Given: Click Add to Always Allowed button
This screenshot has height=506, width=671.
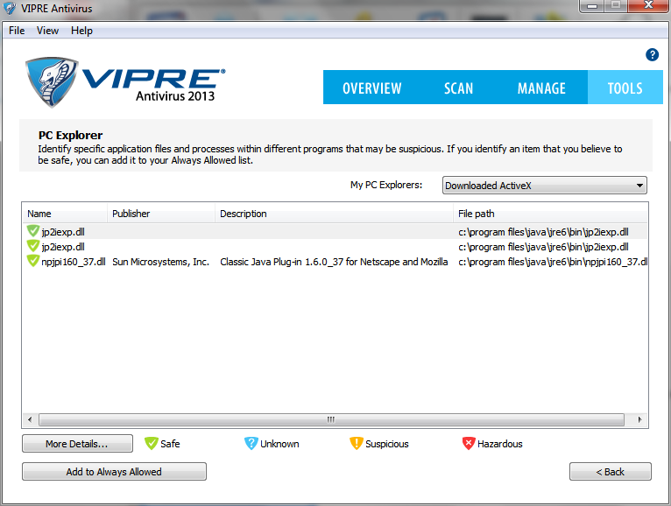Looking at the screenshot, I should [x=114, y=471].
